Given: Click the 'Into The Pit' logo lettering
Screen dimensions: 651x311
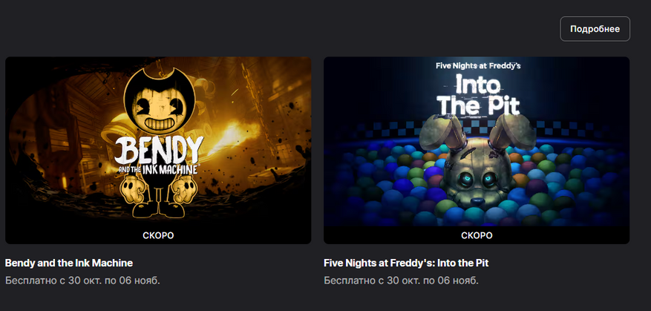Looking at the screenshot, I should coord(478,95).
